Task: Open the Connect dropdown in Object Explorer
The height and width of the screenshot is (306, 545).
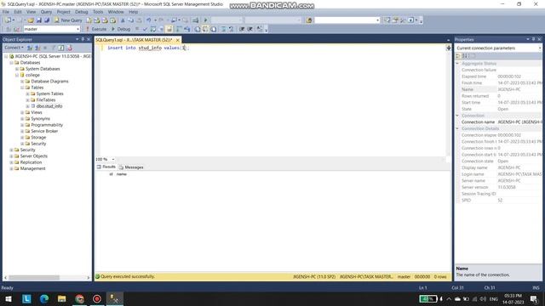Action: [14, 48]
